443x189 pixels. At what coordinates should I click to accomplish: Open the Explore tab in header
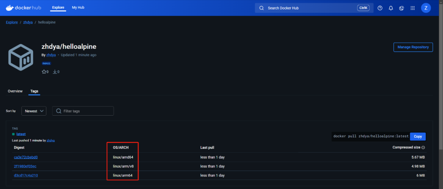pyautogui.click(x=58, y=8)
